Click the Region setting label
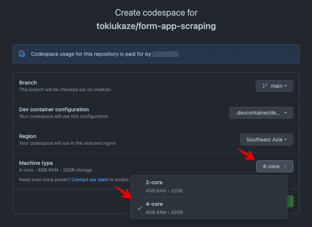The width and height of the screenshot is (312, 227). 28,136
